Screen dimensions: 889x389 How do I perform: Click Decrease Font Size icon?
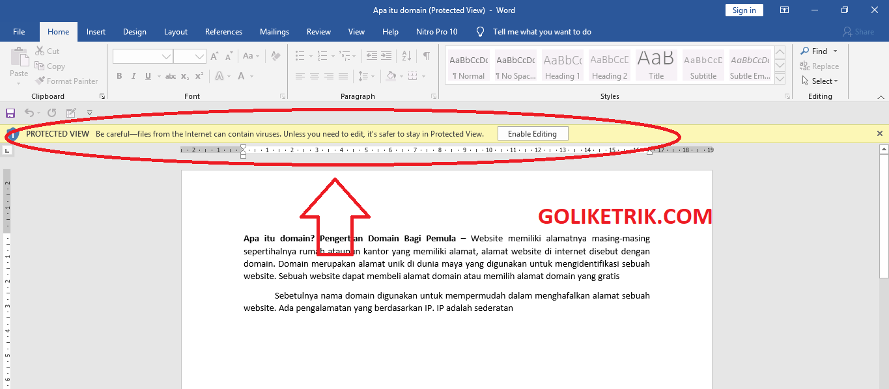(x=229, y=57)
